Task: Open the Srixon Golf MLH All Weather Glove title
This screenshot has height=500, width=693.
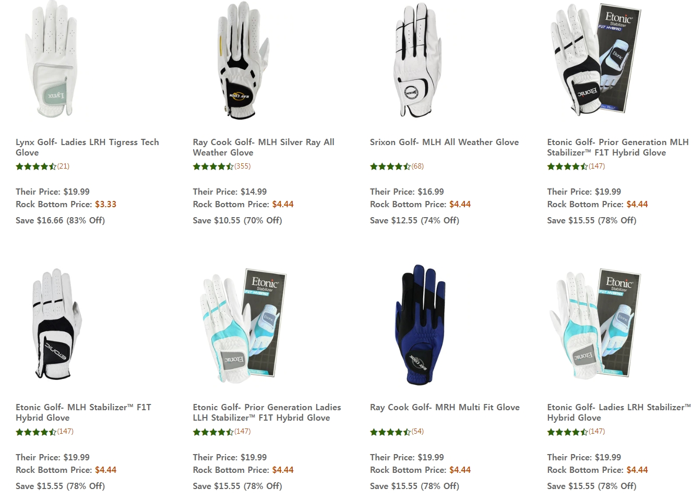Action: [x=444, y=142]
